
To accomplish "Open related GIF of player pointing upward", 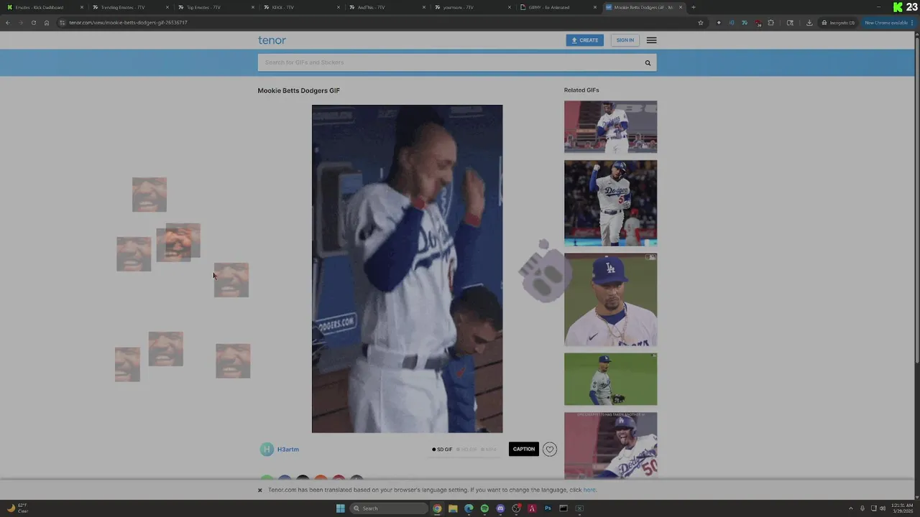I will [x=610, y=203].
